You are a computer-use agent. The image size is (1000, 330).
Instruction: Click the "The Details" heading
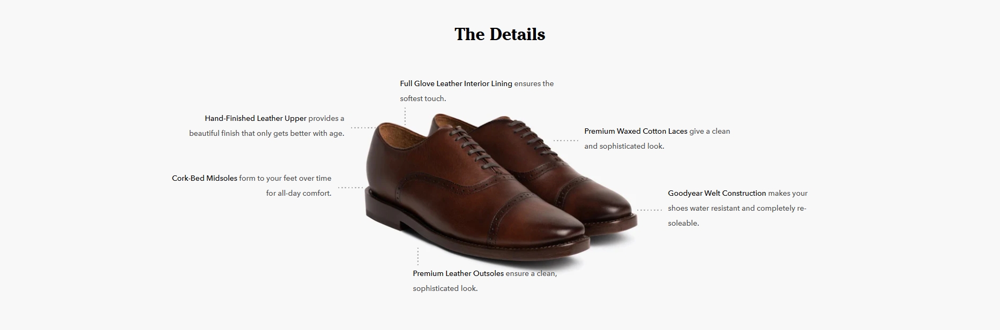point(499,34)
